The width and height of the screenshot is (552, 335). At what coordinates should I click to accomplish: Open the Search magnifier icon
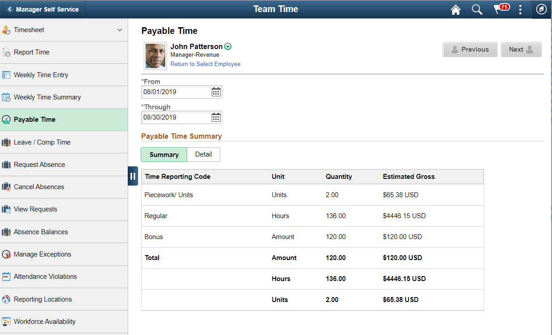click(x=477, y=10)
